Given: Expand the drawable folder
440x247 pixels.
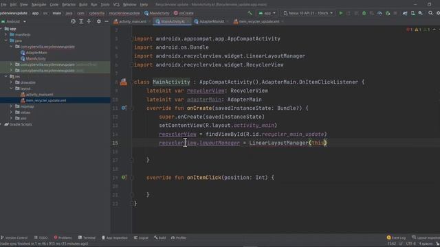Looking at the screenshot, I should click(11, 82).
